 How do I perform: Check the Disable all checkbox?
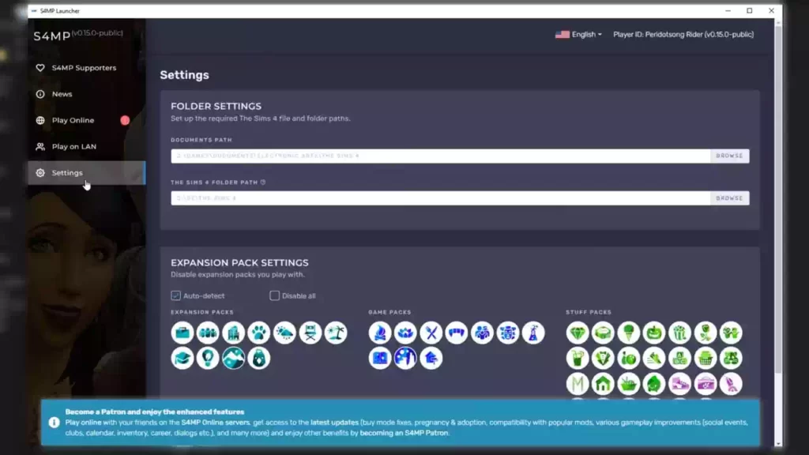[x=275, y=295]
